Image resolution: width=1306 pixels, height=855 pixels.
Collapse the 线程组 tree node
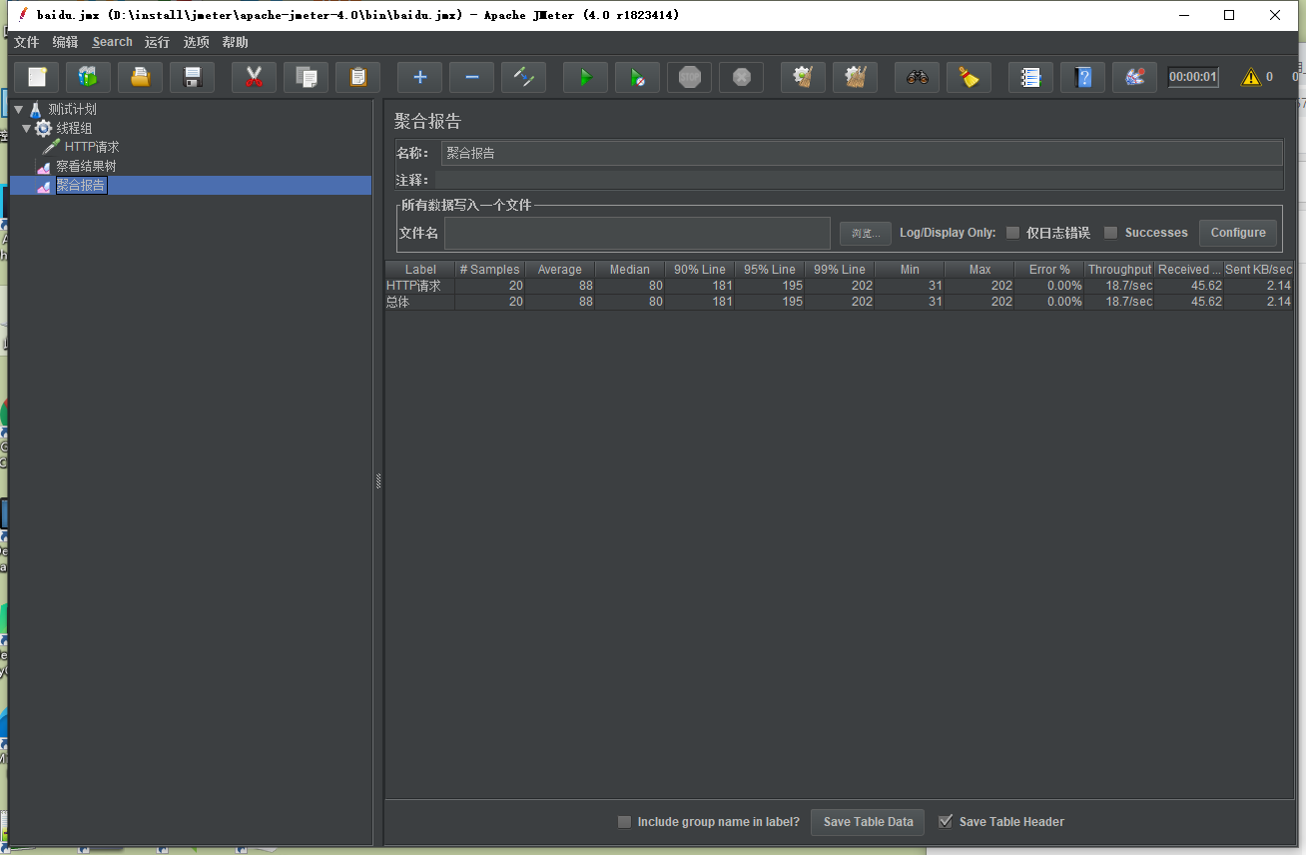[27, 129]
